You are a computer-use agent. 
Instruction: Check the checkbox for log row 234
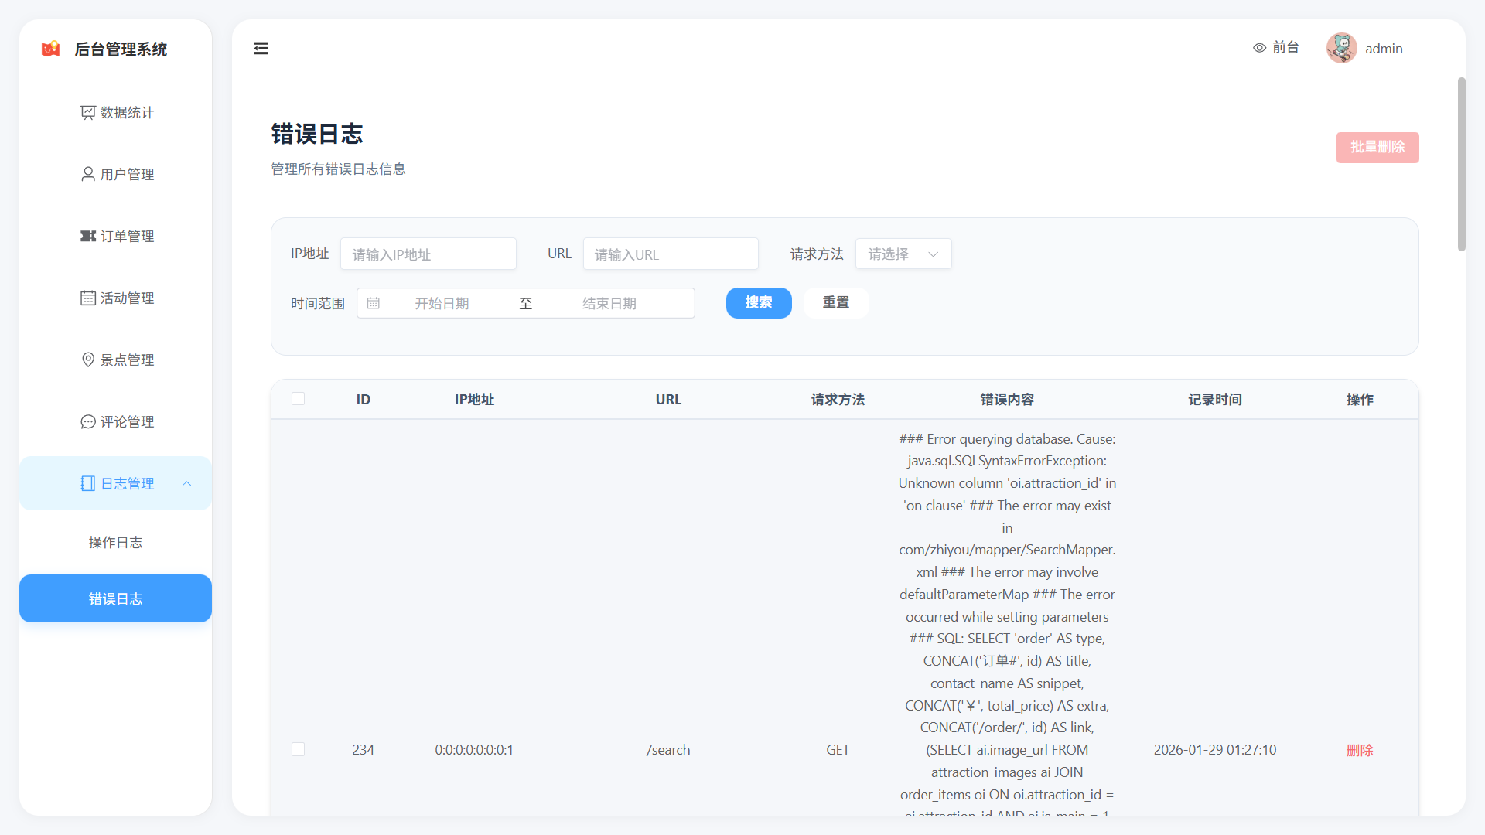(298, 749)
